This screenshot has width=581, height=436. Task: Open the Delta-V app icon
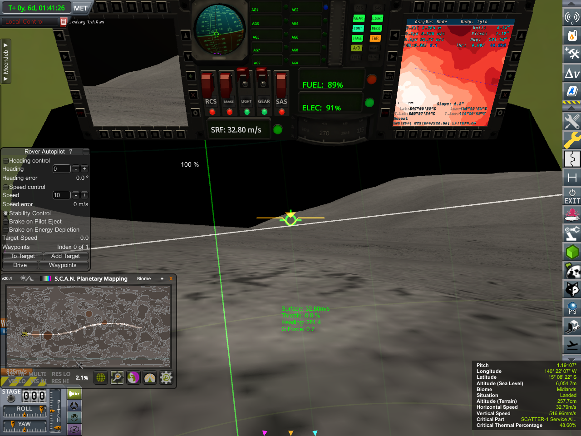pyautogui.click(x=572, y=73)
